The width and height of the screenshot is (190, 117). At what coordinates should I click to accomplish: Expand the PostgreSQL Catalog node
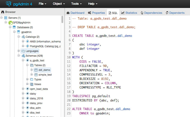point(23,46)
